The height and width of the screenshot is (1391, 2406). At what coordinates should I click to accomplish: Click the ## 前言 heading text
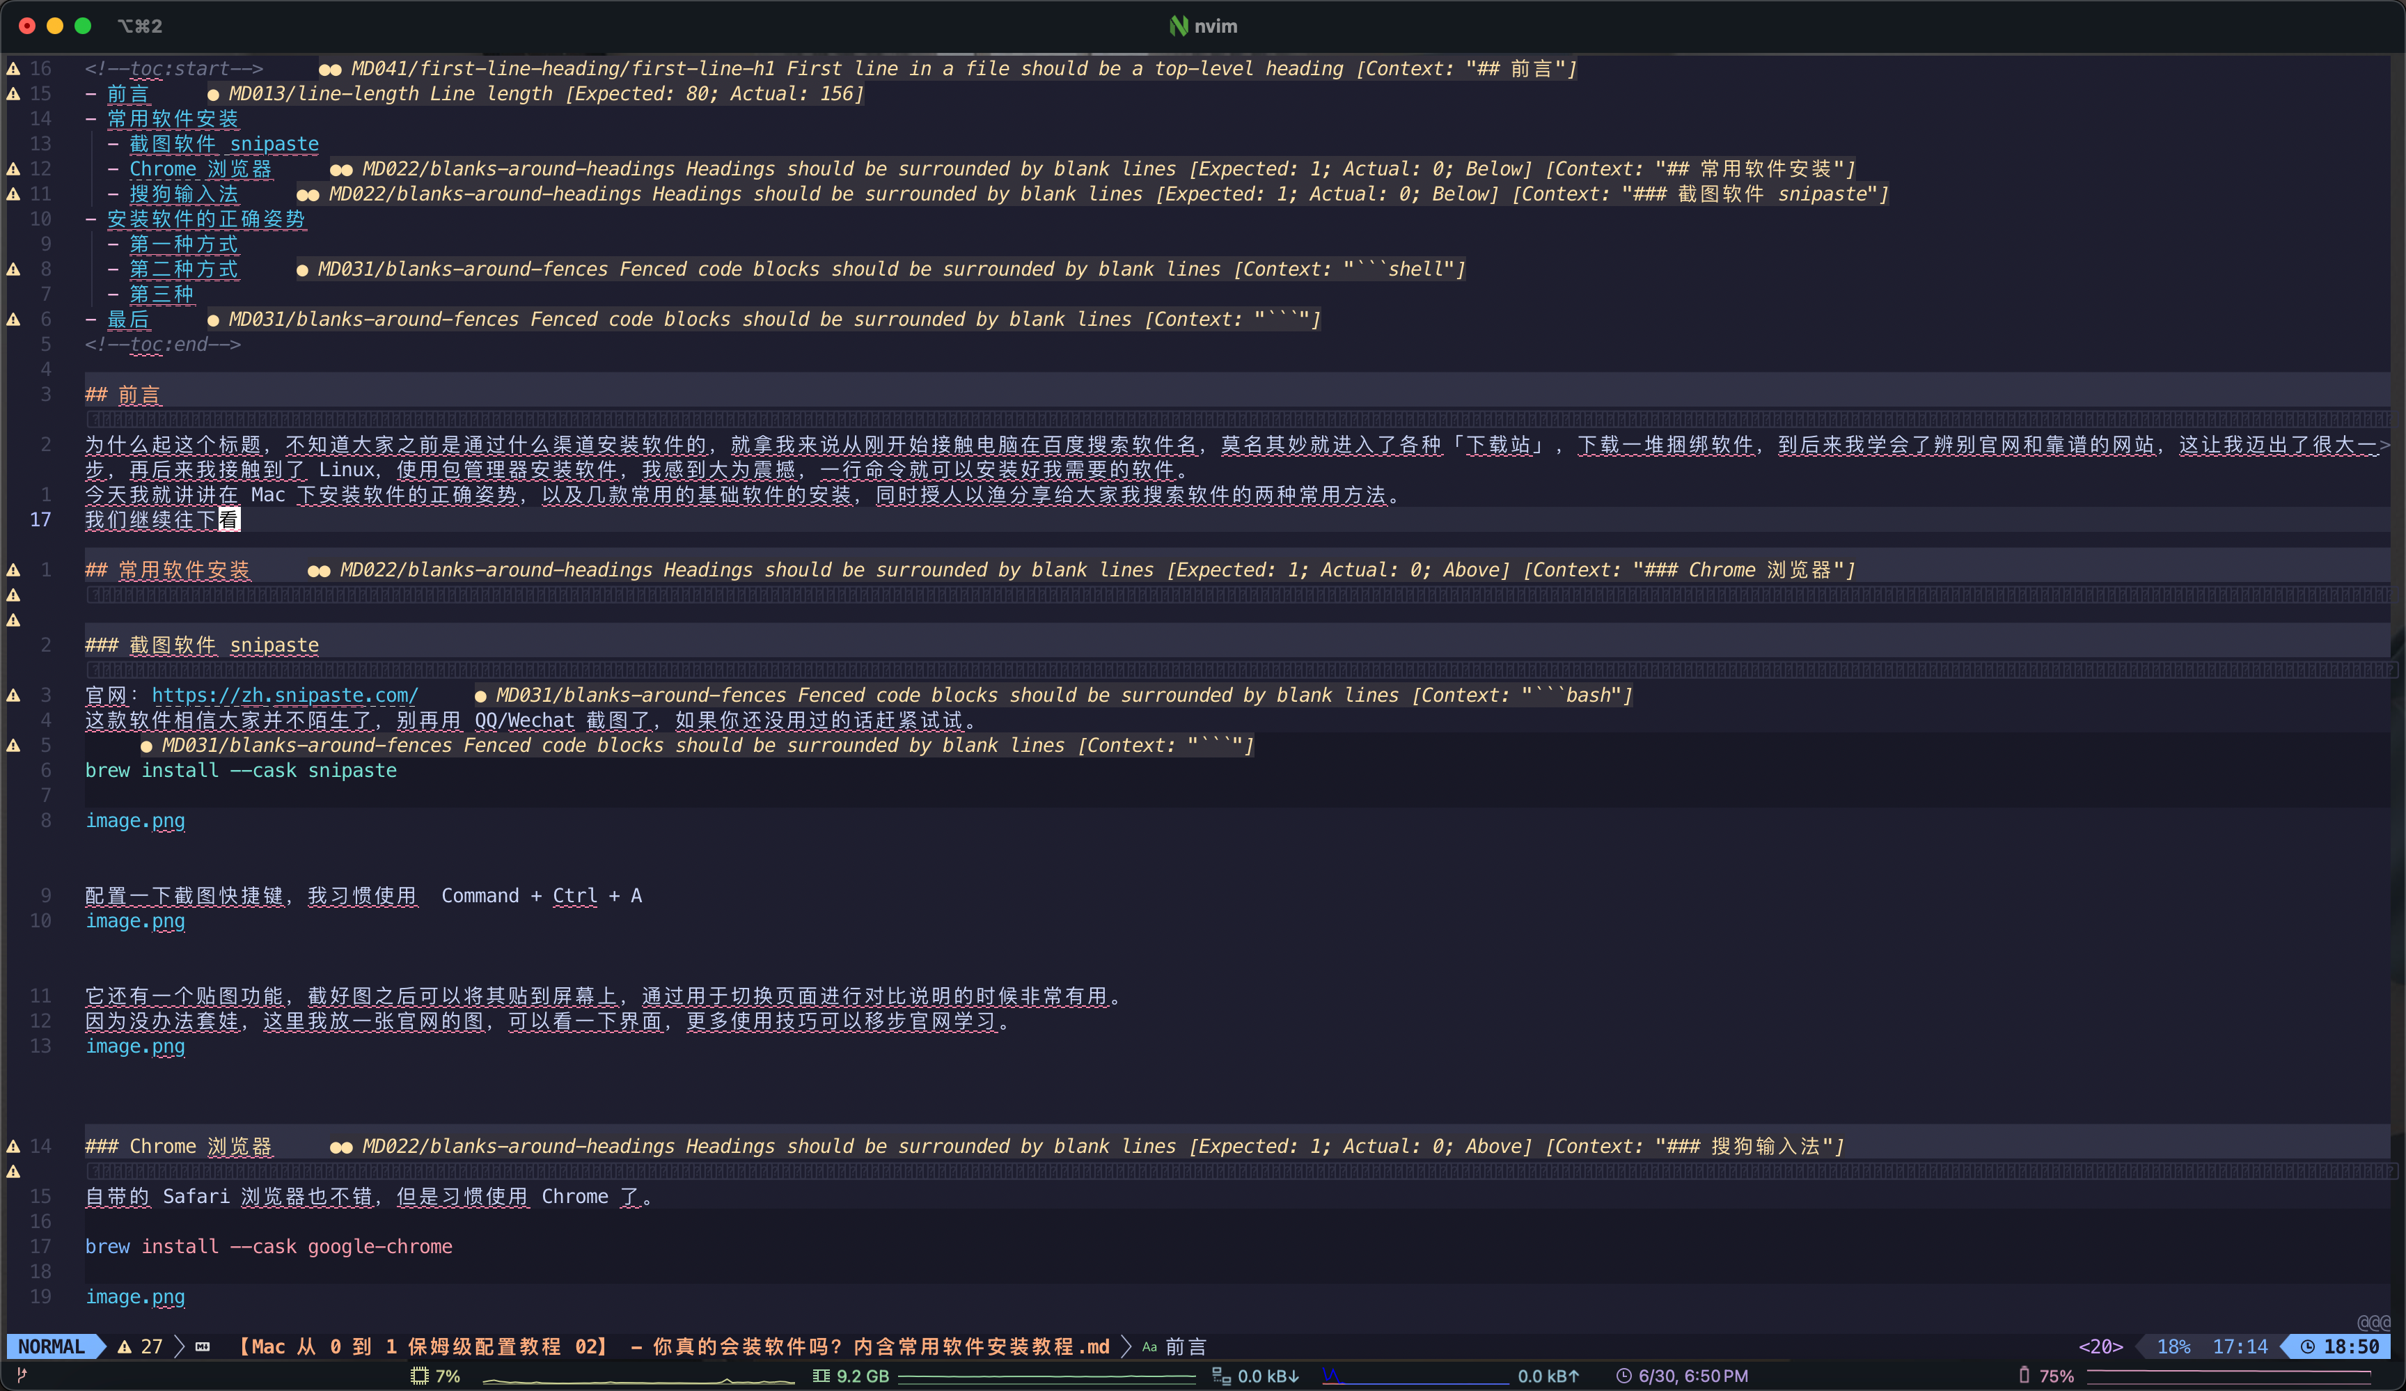click(x=123, y=394)
